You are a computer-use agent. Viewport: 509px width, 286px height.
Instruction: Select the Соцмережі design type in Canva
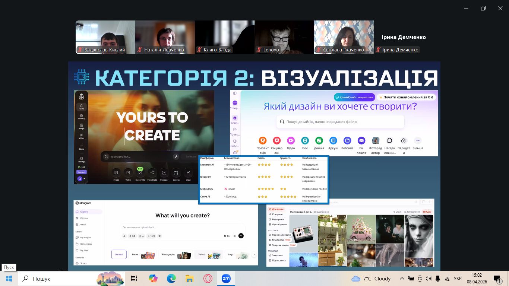click(x=276, y=145)
